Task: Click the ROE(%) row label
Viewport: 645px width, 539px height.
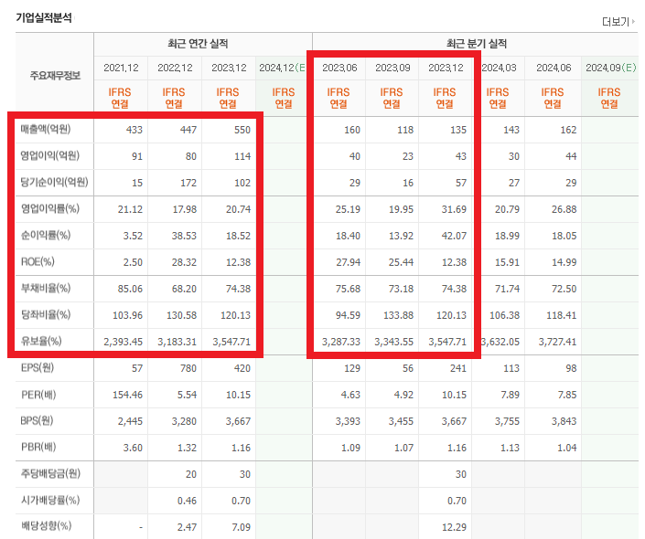Action: point(38,261)
